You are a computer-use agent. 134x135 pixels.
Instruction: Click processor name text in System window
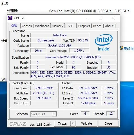(x=80, y=11)
